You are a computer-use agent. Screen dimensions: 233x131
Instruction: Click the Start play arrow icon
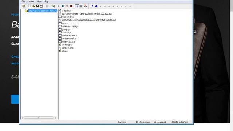(x=59, y=6)
